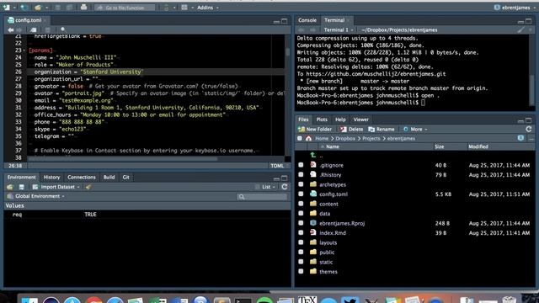Click Save Workspace icon in Environment pane
Image resolution: width=539 pixels, height=303 pixels.
point(21,187)
